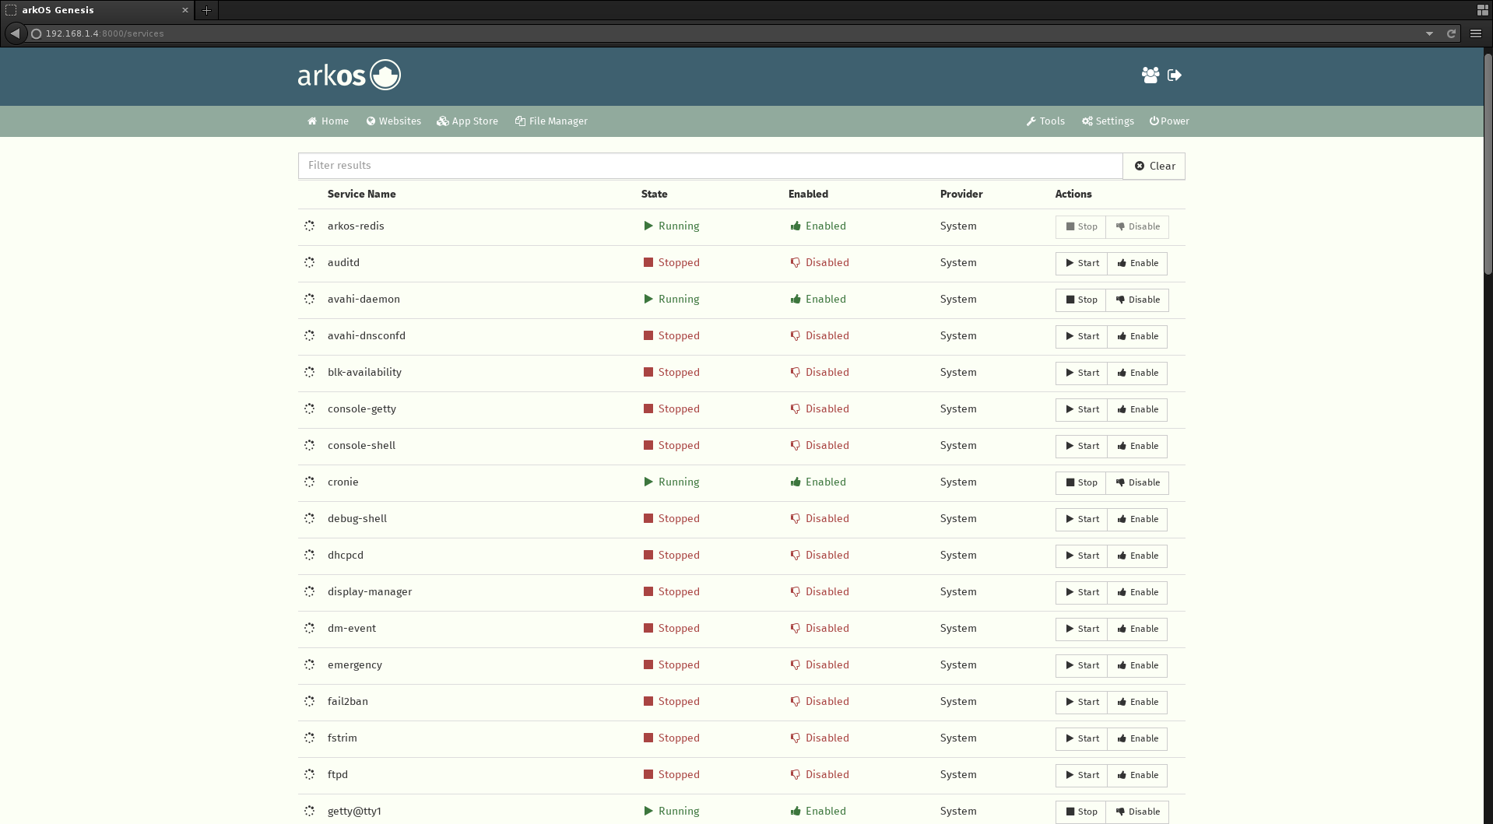Image resolution: width=1493 pixels, height=824 pixels.
Task: Start the console-shell service
Action: point(1081,447)
